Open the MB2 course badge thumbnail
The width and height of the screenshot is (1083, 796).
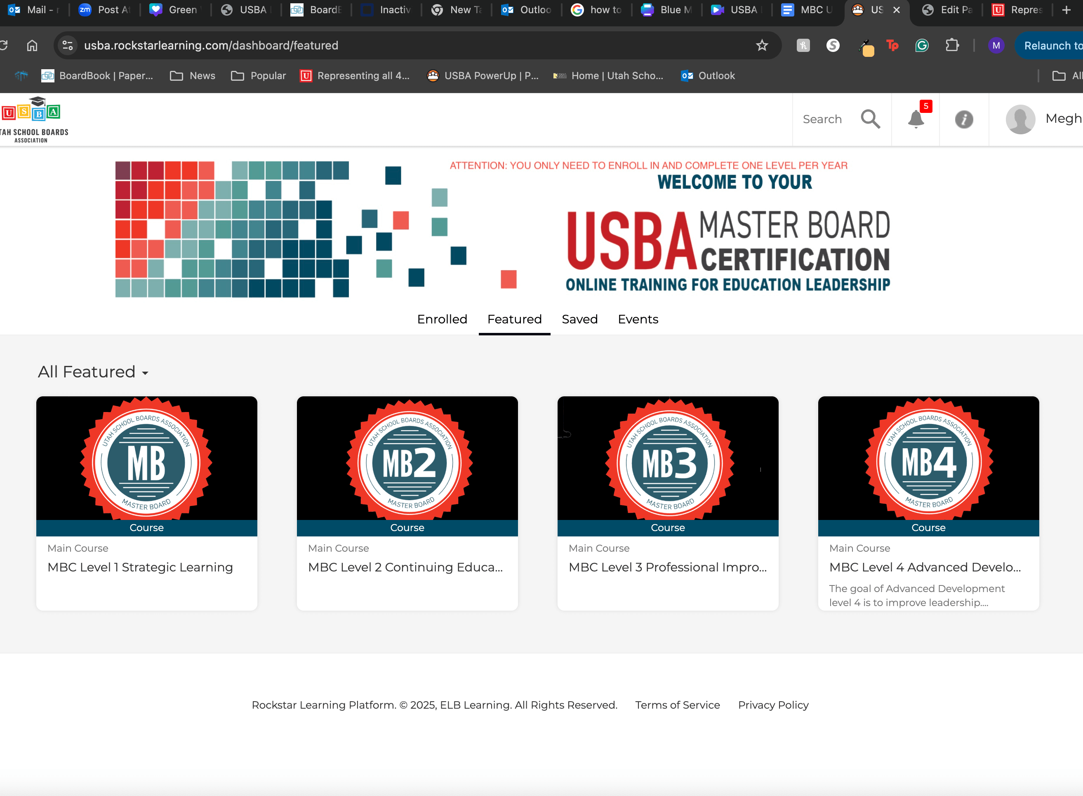(x=407, y=458)
